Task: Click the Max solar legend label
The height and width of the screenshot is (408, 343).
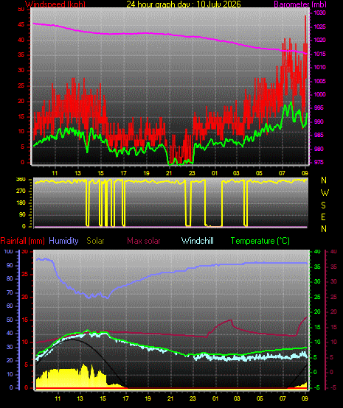Action: (x=144, y=241)
